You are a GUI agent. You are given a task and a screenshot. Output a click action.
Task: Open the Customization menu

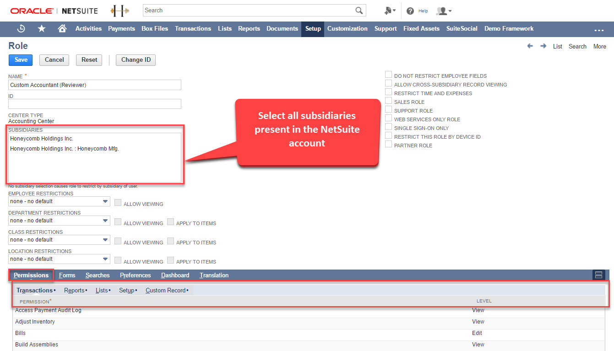click(348, 28)
